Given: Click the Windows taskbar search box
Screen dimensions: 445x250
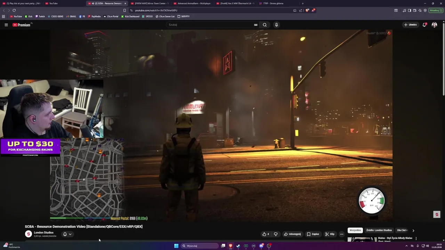Looking at the screenshot, I should click(200, 246).
